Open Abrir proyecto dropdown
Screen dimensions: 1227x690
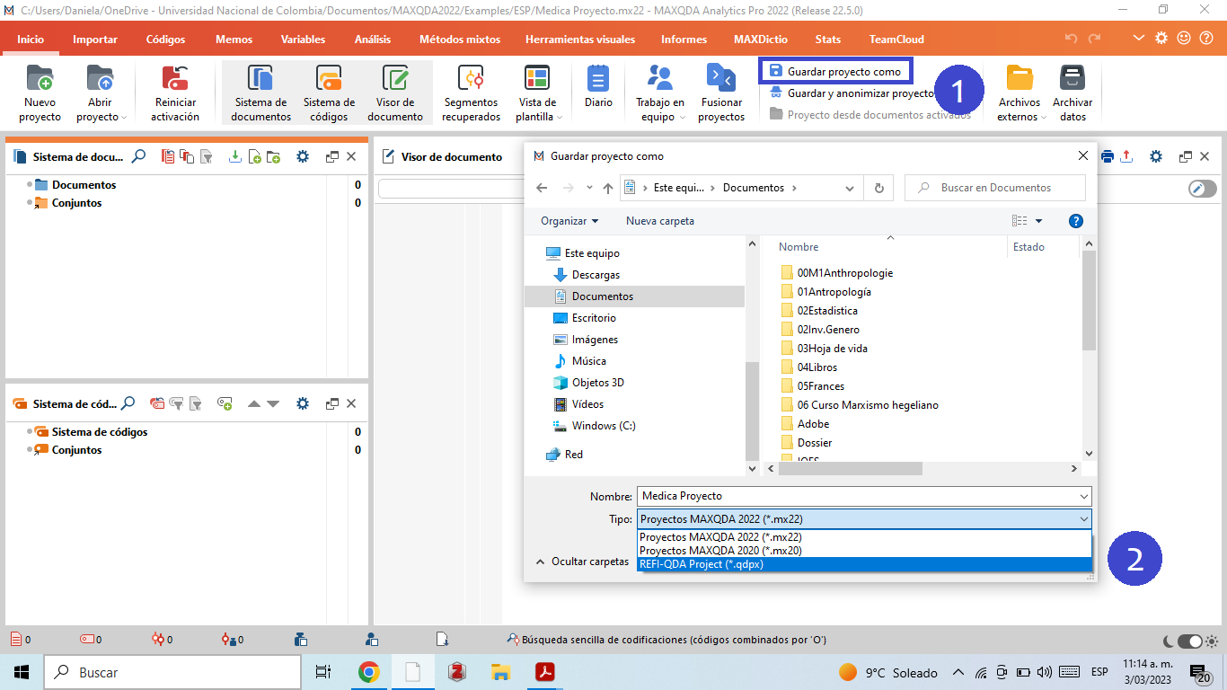tap(124, 118)
